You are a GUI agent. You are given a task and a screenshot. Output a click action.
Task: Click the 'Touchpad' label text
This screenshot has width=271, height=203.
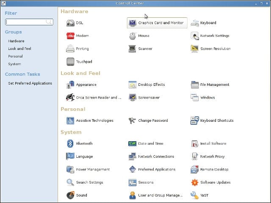point(84,62)
